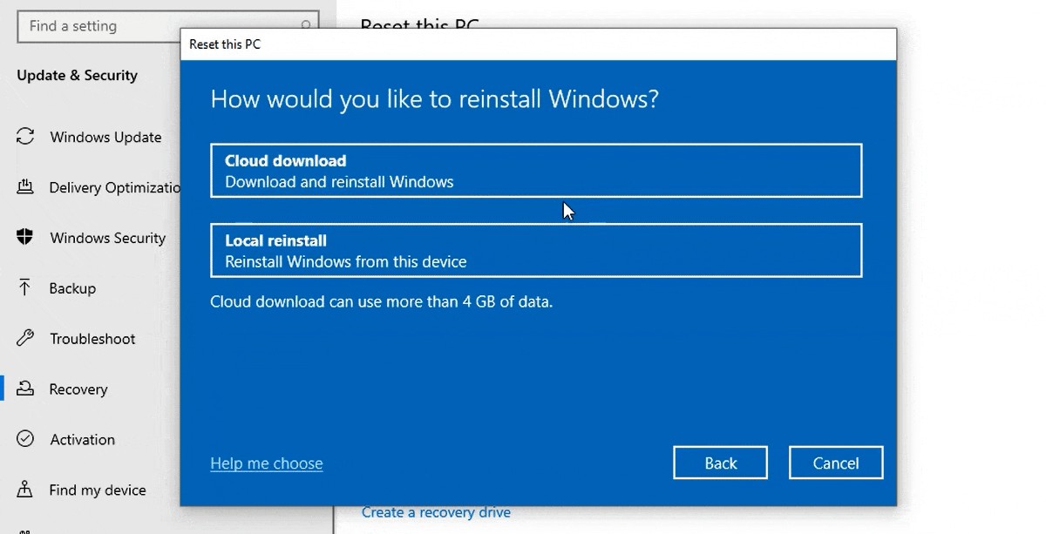This screenshot has height=534, width=1046.
Task: Open the Create a recovery drive link
Action: pos(436,512)
